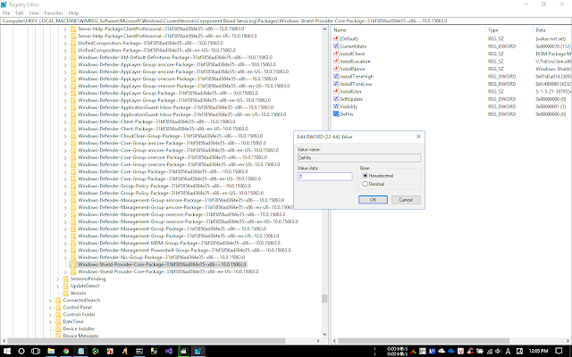Select the DefVis value icon
This screenshot has height=357, width=572.
coord(336,114)
